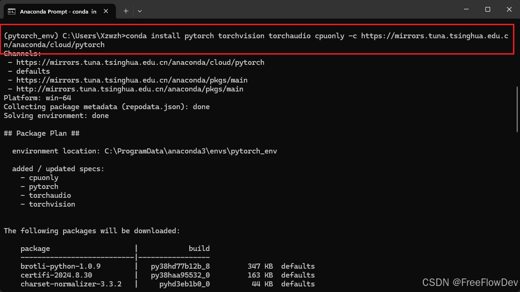Click the '163 KB' size value
The image size is (520, 292).
click(x=260, y=275)
